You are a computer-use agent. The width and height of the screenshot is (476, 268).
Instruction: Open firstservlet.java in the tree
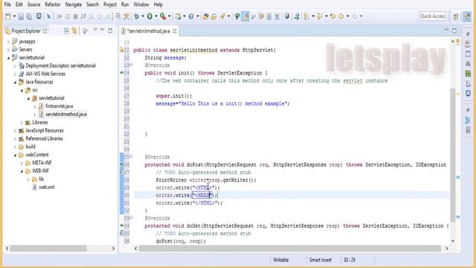pyautogui.click(x=59, y=106)
